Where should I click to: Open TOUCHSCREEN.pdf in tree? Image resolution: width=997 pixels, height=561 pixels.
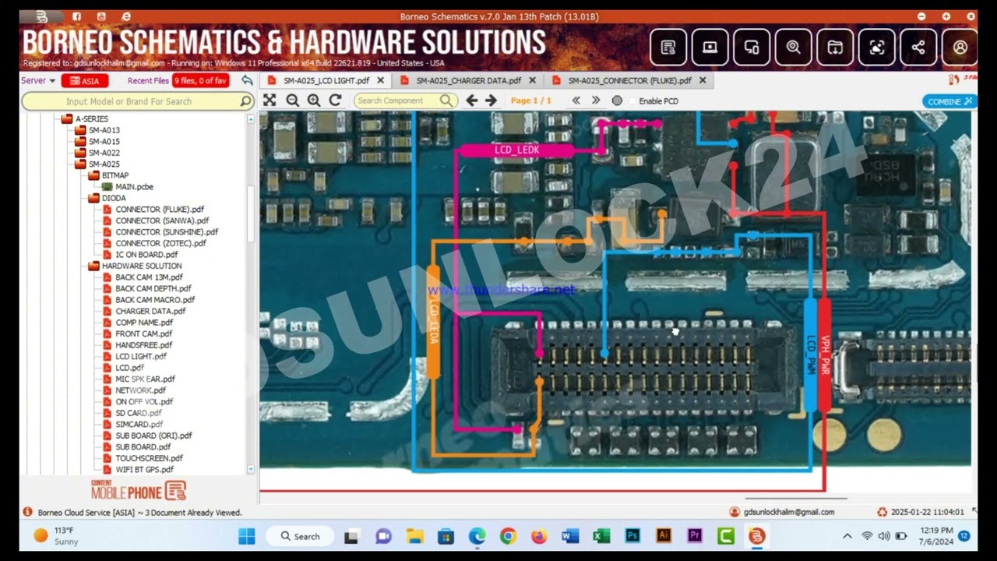point(149,458)
